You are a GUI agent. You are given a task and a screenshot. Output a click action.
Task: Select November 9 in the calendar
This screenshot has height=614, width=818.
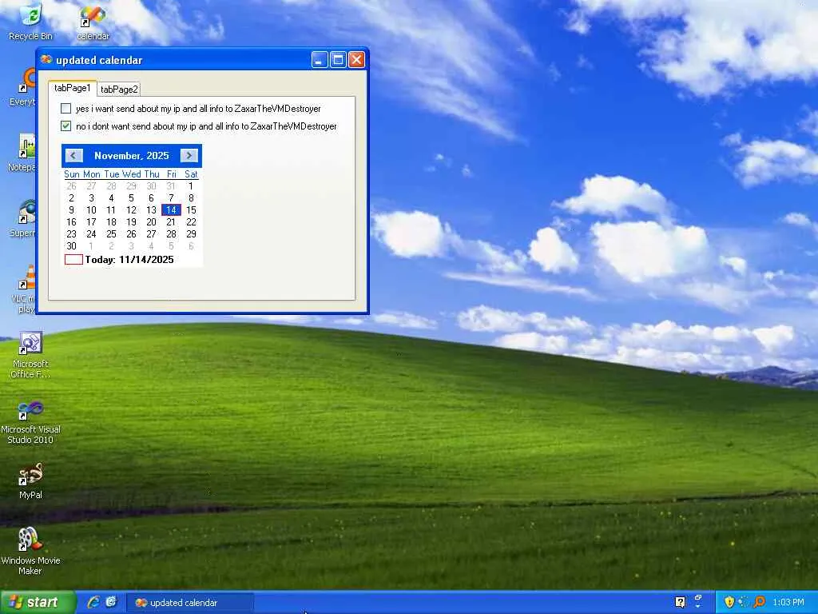pos(71,210)
